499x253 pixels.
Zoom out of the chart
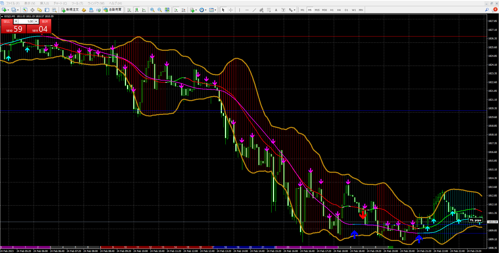pyautogui.click(x=160, y=10)
